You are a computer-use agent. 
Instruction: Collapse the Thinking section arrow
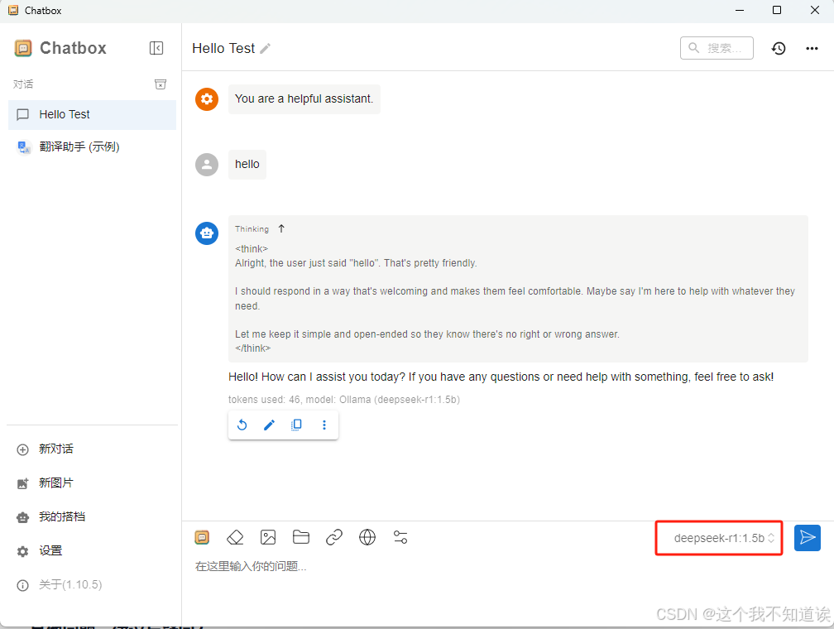click(281, 228)
